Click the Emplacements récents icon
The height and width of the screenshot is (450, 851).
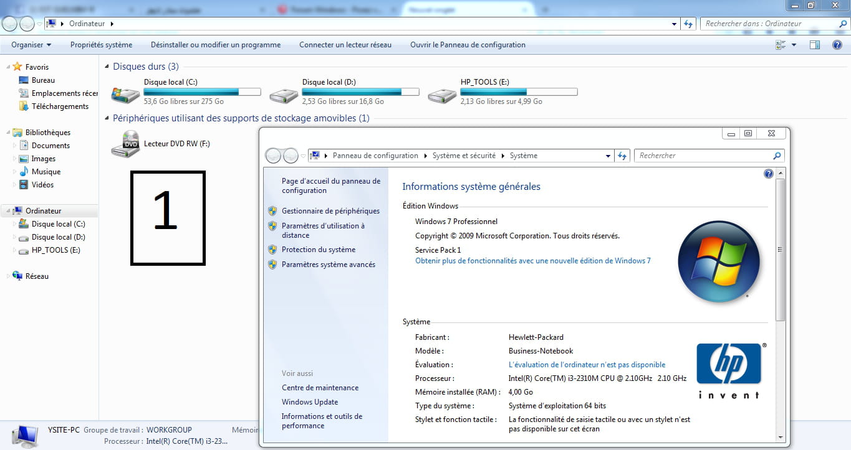[24, 93]
